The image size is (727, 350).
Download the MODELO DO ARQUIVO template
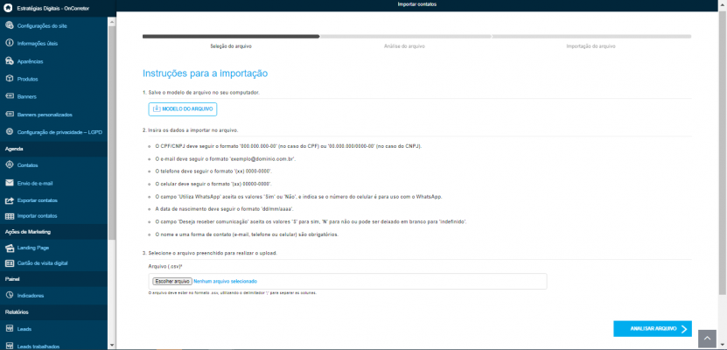(183, 109)
